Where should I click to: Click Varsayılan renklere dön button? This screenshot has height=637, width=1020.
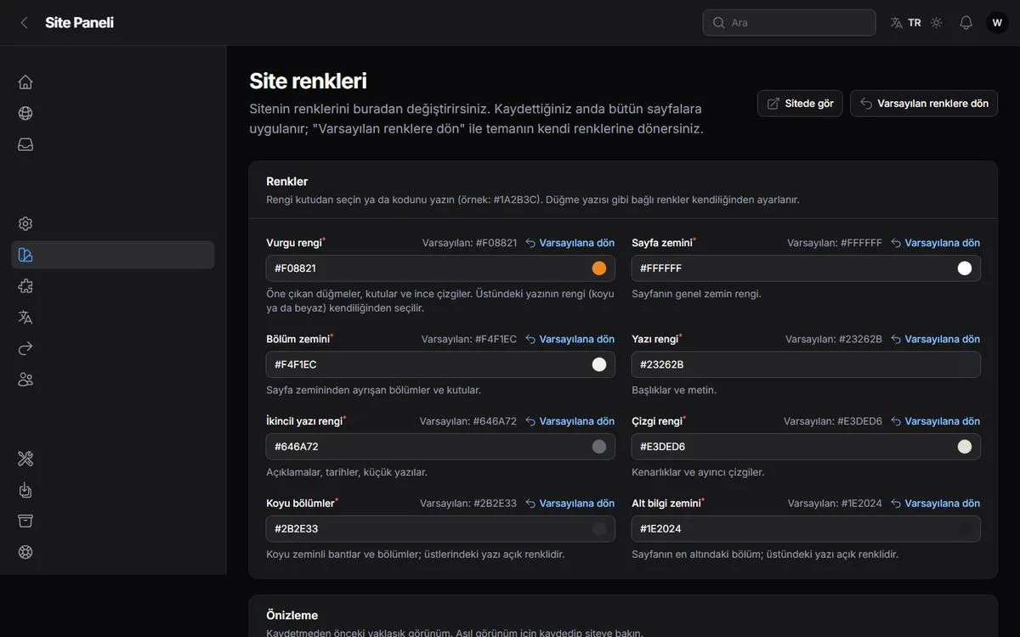point(924,104)
